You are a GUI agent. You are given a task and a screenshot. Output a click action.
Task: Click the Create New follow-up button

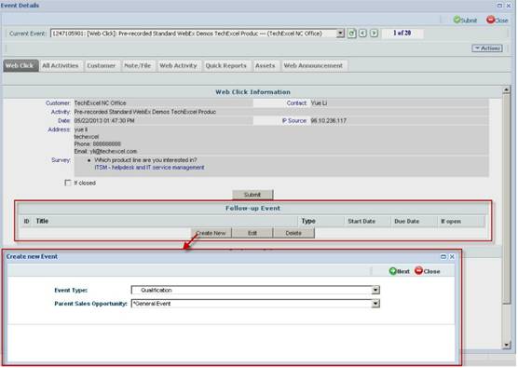point(211,233)
